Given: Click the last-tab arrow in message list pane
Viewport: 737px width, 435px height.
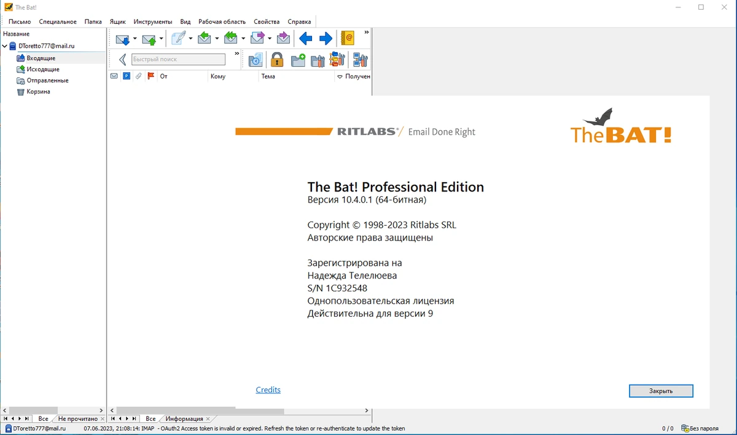Looking at the screenshot, I should pos(134,418).
